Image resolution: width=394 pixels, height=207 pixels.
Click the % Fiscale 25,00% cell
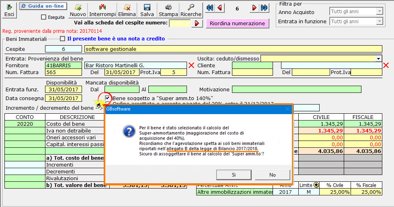[366, 192]
